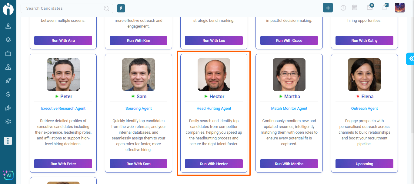This screenshot has width=414, height=184.
Task: Launch the AI assistant sparkle icon
Action: click(8, 175)
